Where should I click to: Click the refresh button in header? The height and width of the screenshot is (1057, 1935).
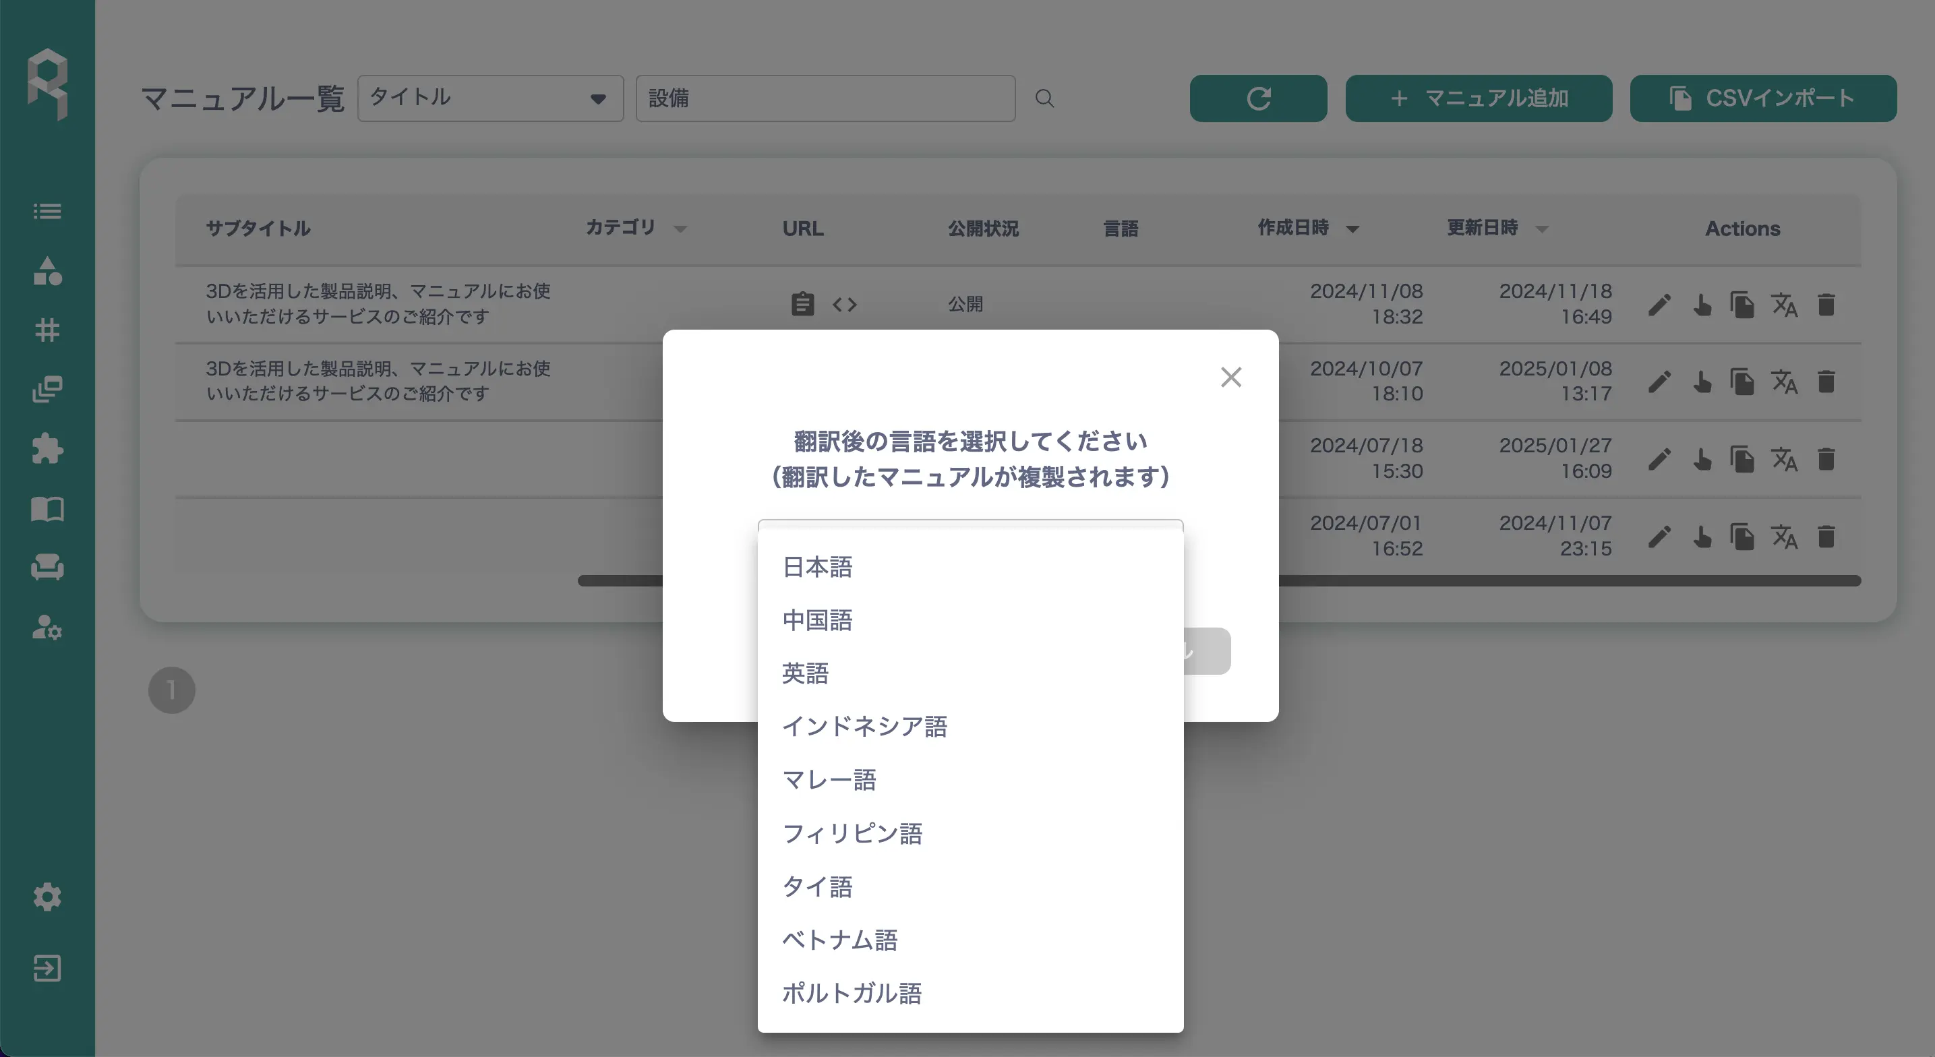(1258, 98)
